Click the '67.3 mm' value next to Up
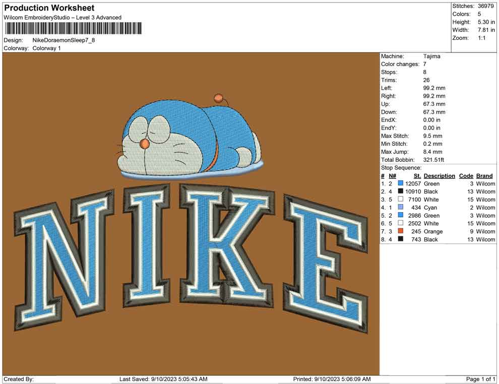This screenshot has height=384, width=499. (434, 104)
